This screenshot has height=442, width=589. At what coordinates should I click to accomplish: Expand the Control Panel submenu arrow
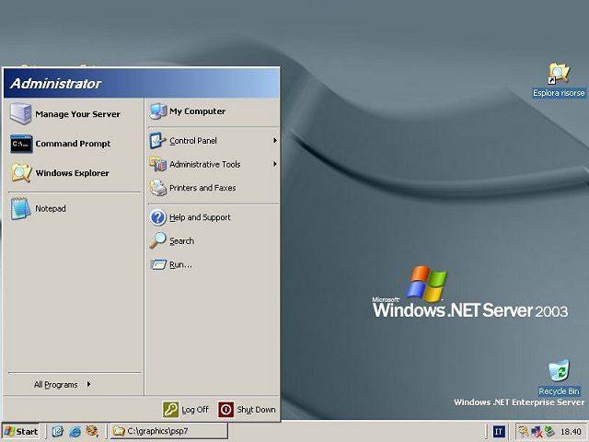[x=275, y=140]
